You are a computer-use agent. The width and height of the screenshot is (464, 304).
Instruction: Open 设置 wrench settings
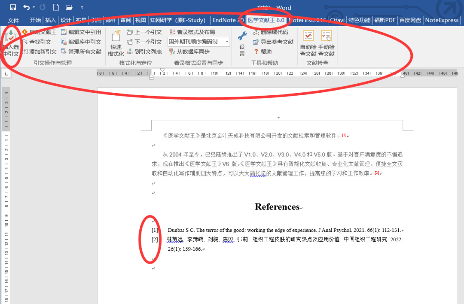pos(242,43)
